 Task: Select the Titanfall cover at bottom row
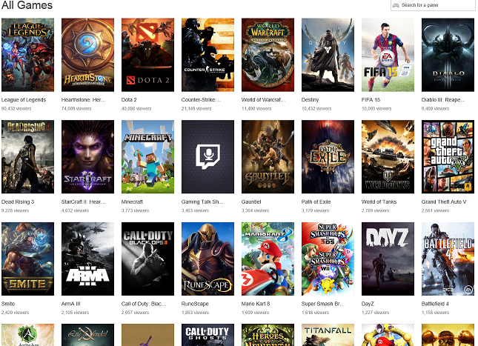pyautogui.click(x=328, y=335)
